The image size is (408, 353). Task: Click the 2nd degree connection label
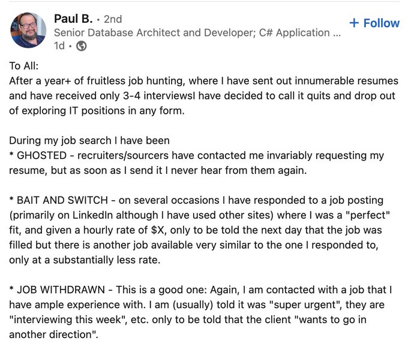[113, 19]
